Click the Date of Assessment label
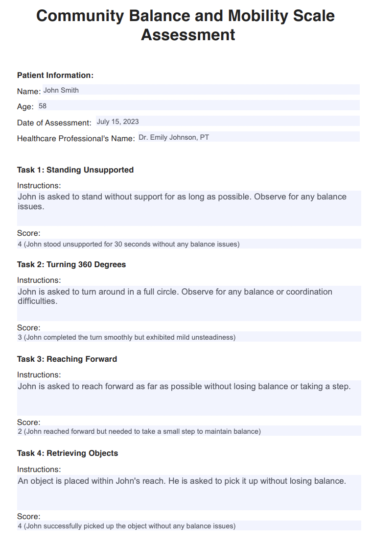Viewport: 372px width, 548px height. pos(54,123)
